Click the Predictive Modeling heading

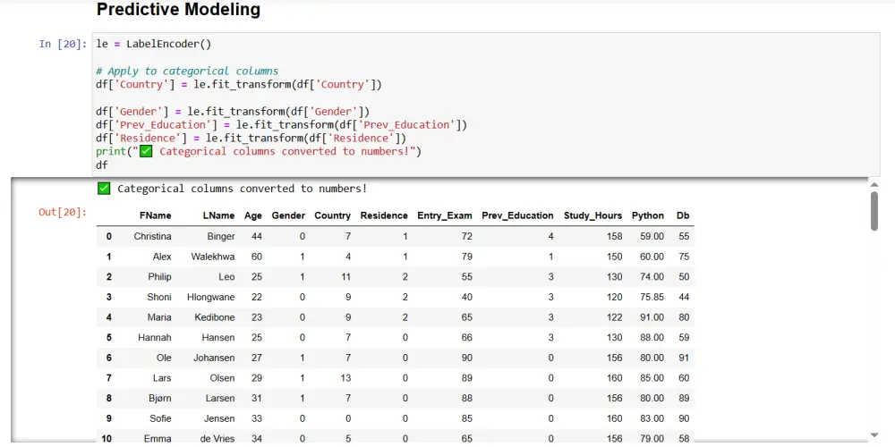(x=178, y=11)
